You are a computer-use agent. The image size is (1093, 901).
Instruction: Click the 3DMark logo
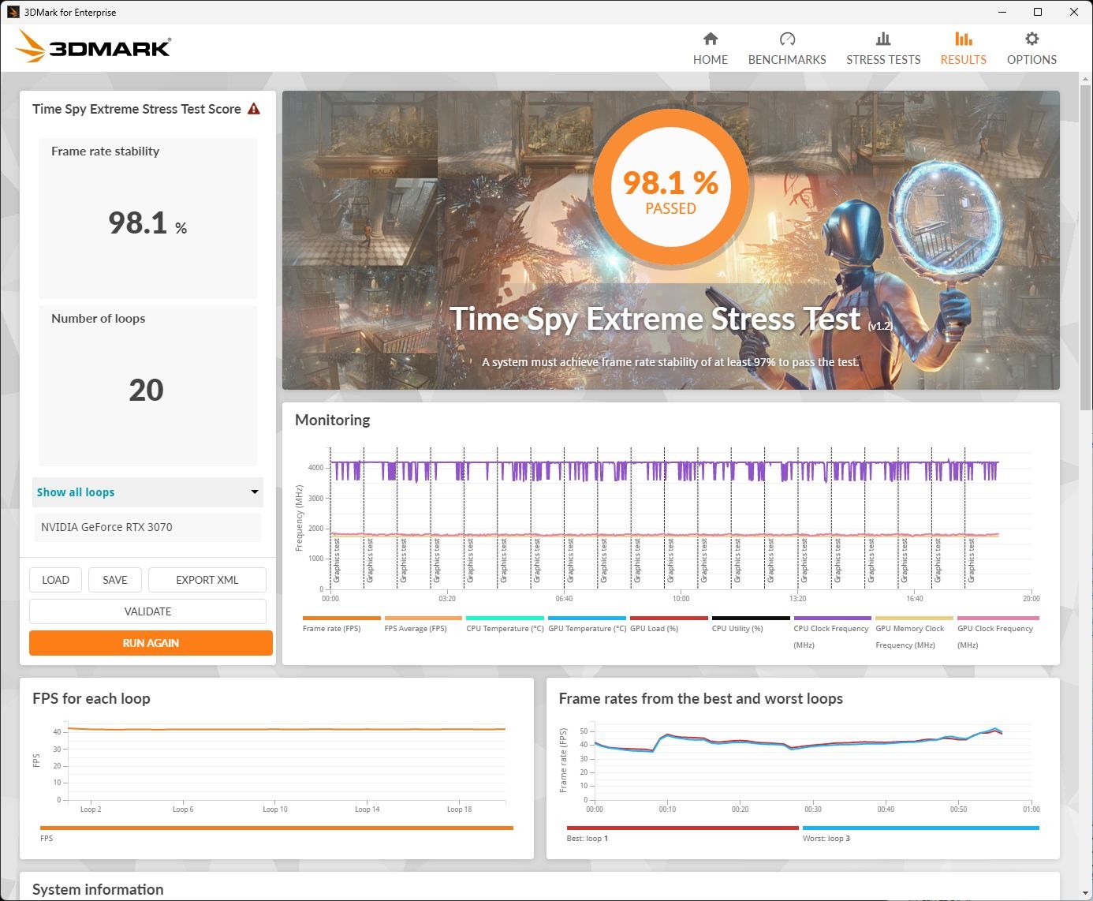[93, 47]
